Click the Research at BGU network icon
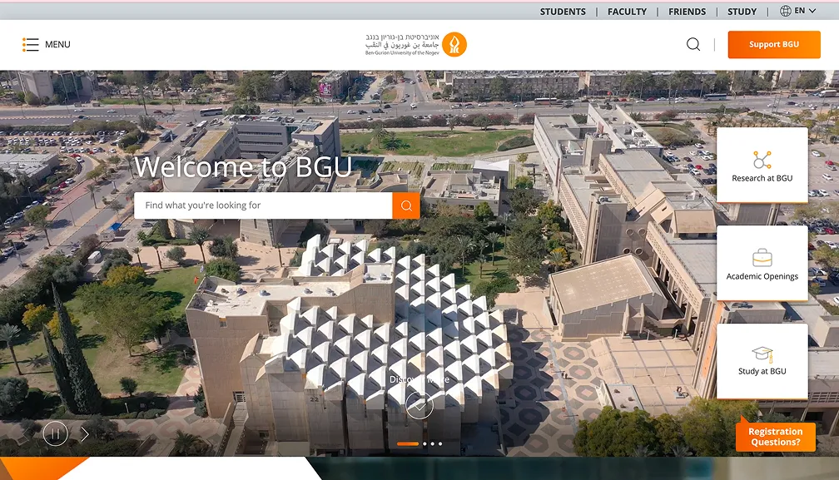Image resolution: width=839 pixels, height=480 pixels. 762,159
